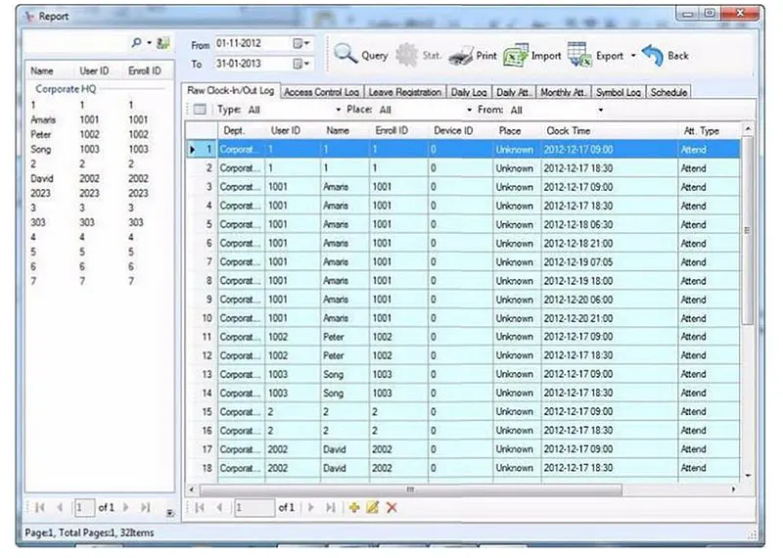Go to next page in employee list pager
783x558 pixels.
coord(126,507)
